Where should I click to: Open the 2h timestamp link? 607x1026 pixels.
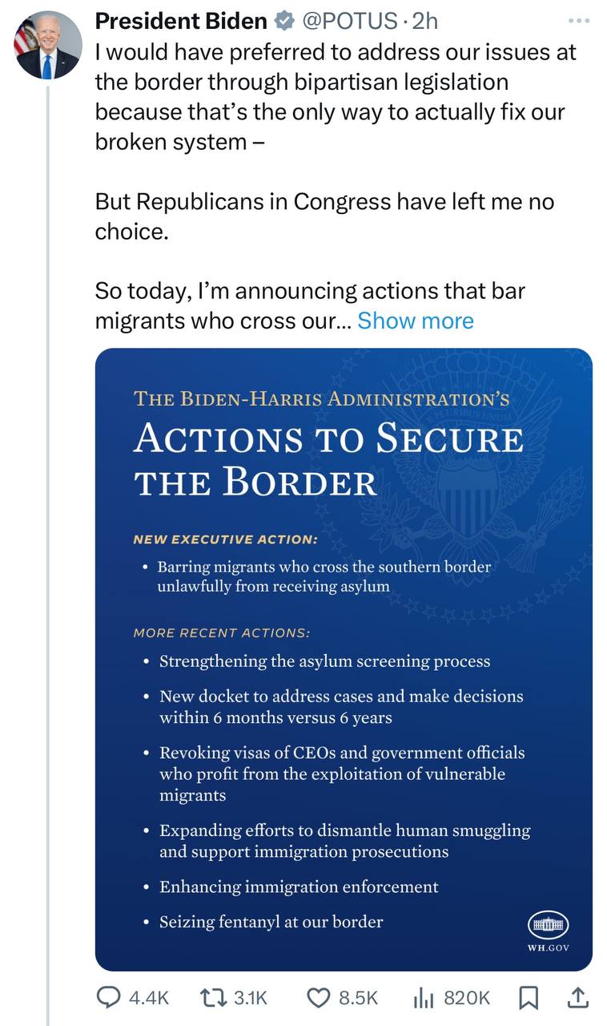[x=424, y=21]
